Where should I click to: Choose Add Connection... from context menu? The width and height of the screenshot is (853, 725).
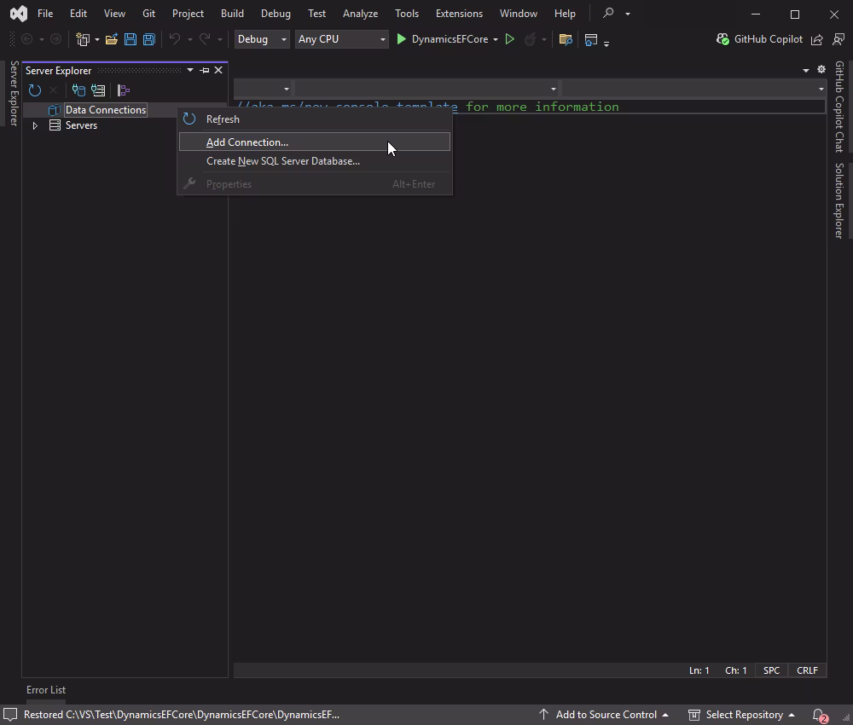[x=315, y=142]
